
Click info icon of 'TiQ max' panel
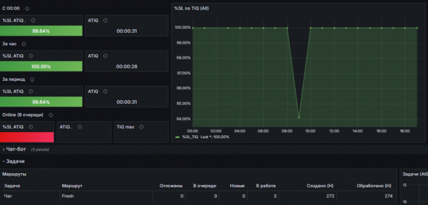tap(142, 126)
